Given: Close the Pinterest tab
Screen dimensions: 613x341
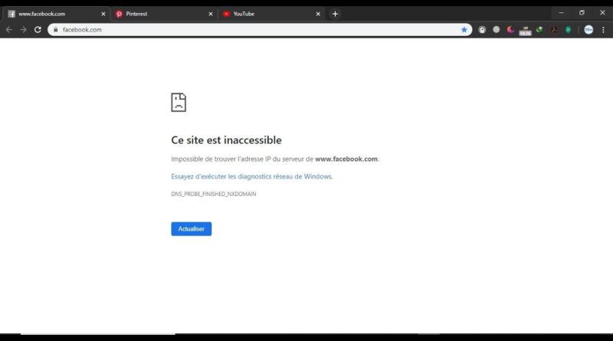Looking at the screenshot, I should (x=211, y=14).
